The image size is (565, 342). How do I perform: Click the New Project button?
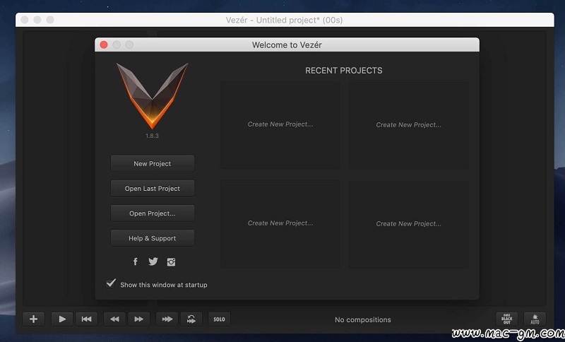(153, 164)
